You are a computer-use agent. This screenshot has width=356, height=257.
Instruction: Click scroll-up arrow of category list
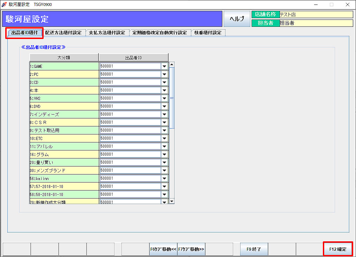pyautogui.click(x=171, y=64)
